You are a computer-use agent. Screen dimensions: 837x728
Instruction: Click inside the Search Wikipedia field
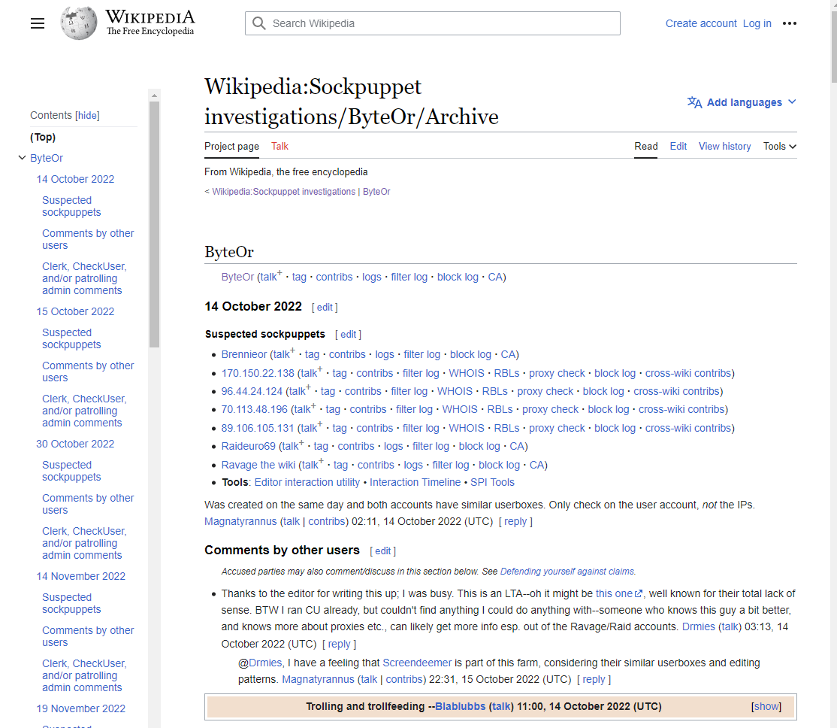click(432, 23)
